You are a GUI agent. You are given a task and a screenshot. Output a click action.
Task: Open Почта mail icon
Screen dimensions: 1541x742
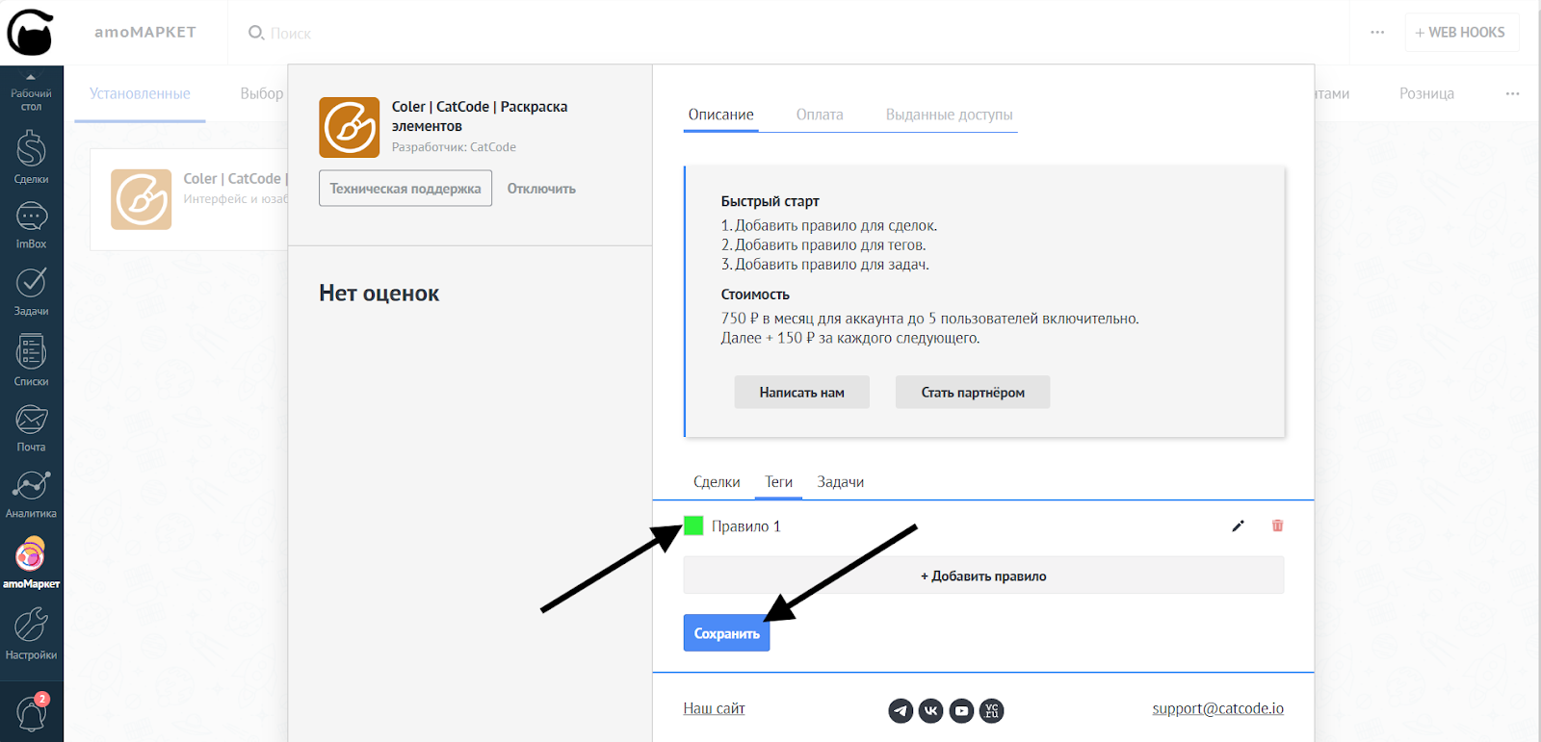[31, 426]
